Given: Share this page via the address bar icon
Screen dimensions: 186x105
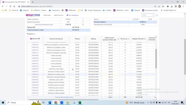Looking at the screenshot, I should click(x=159, y=6).
